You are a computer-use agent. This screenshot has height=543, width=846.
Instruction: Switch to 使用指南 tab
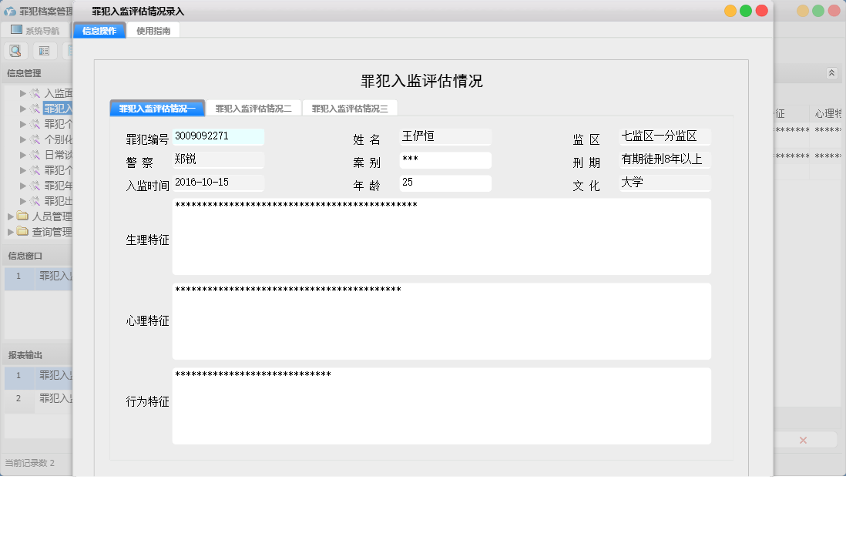coord(153,31)
